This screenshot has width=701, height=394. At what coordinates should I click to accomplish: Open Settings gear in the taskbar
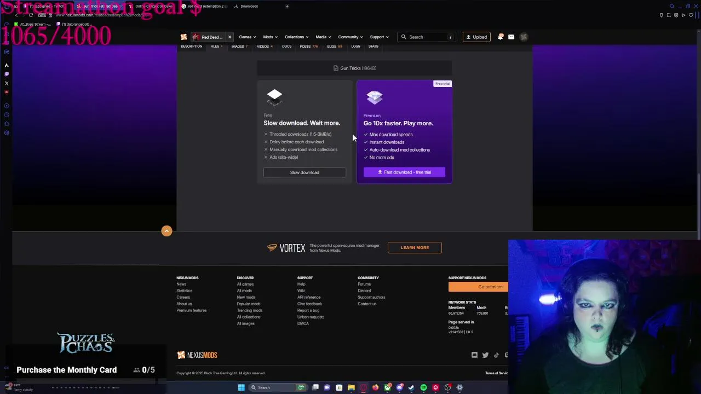coord(459,387)
